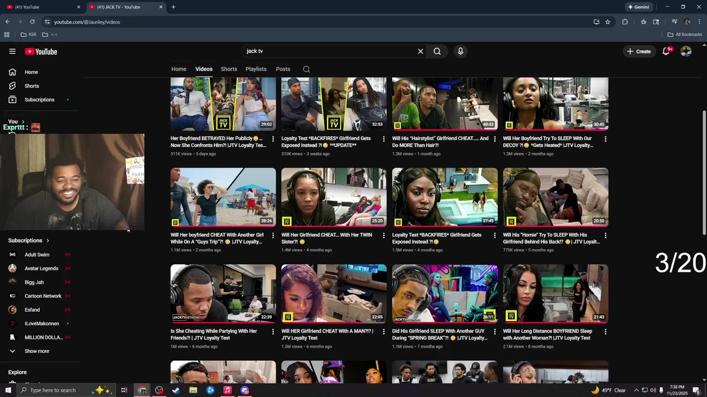Open Esfand subscription channel

coord(32,310)
